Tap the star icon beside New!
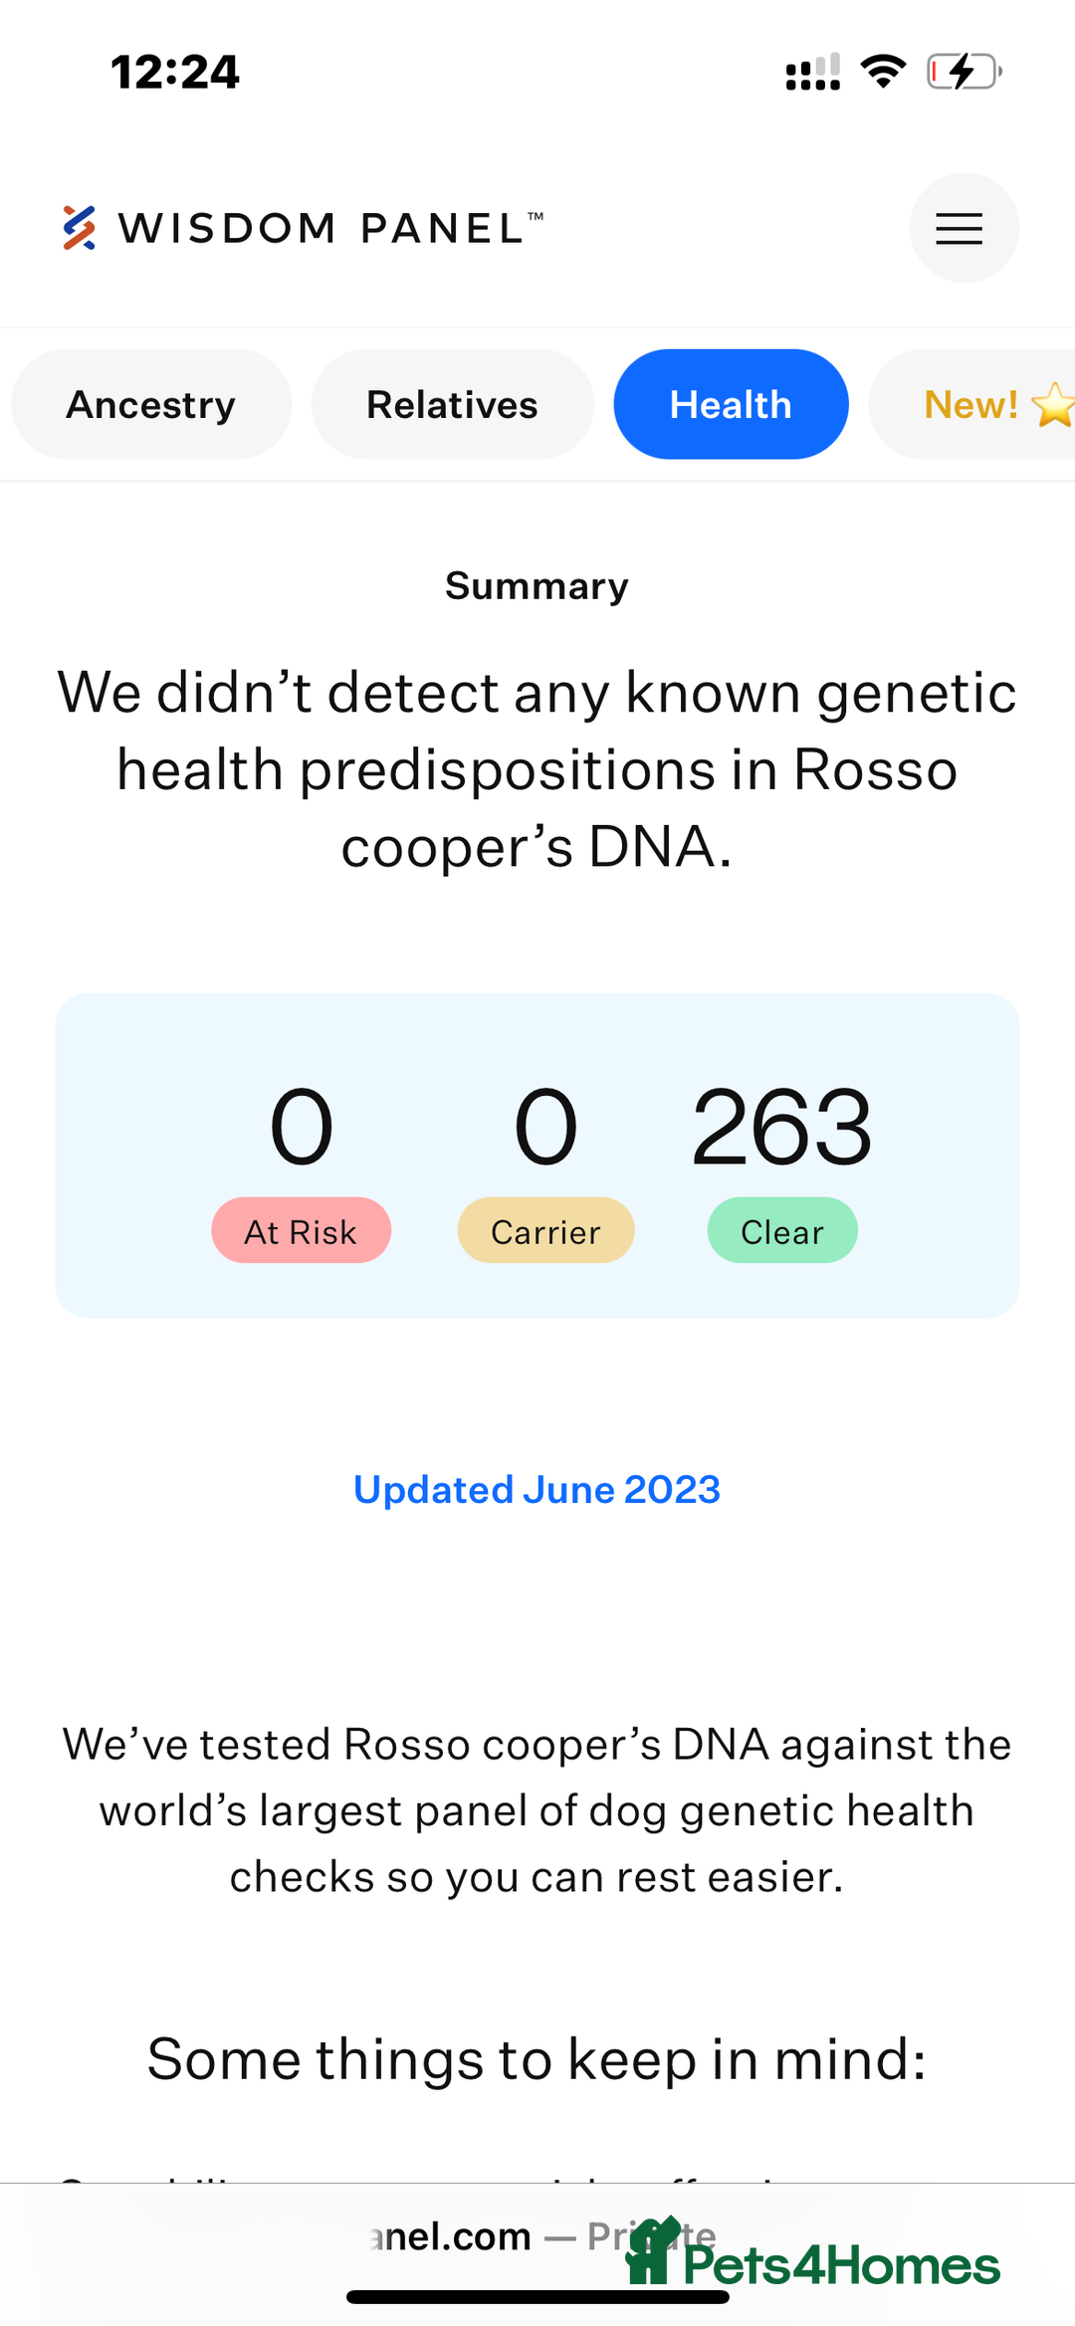This screenshot has width=1075, height=2326. (1053, 405)
